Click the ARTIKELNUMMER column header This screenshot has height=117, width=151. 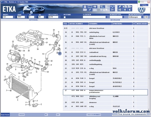78,24
